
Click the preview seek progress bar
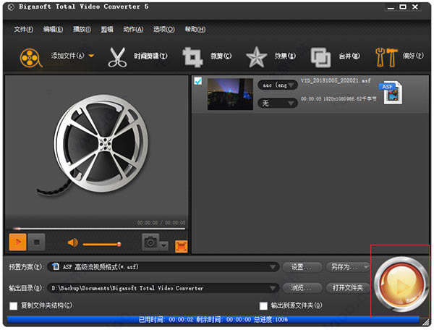pos(98,229)
